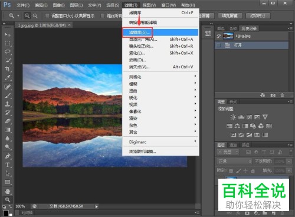Open the 填充 fill dropdown arrow
Image resolution: width=295 pixels, height=217 pixels.
(x=289, y=171)
